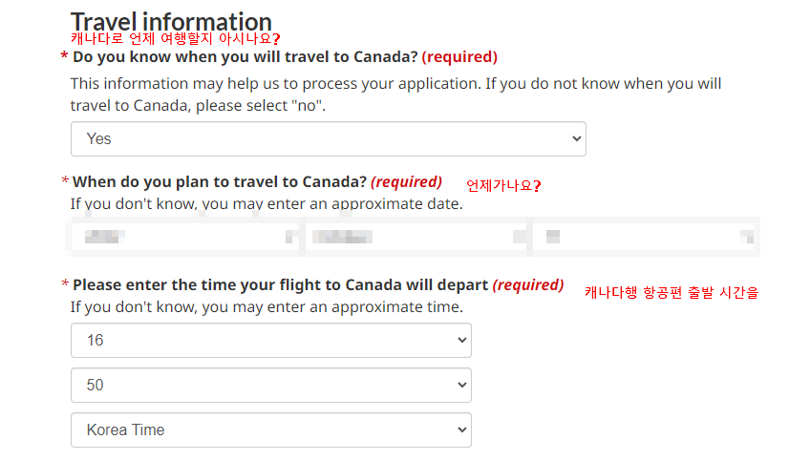This screenshot has width=811, height=461.
Task: Click the middle blurred travel date selector
Action: [416, 237]
